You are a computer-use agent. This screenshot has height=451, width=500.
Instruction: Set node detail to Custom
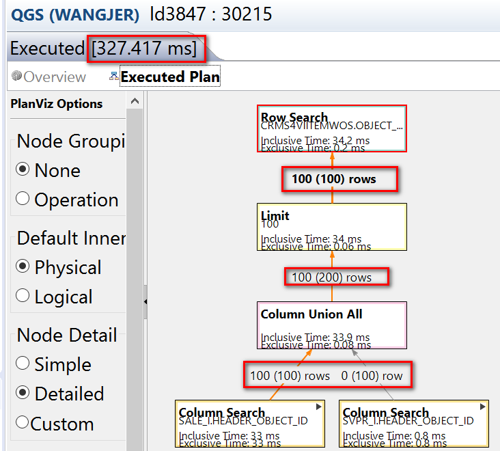(23, 422)
